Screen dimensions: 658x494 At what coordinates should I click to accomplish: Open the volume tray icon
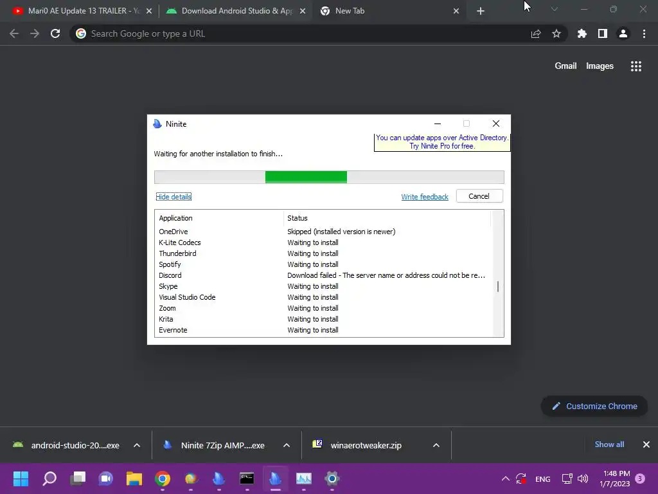583,479
